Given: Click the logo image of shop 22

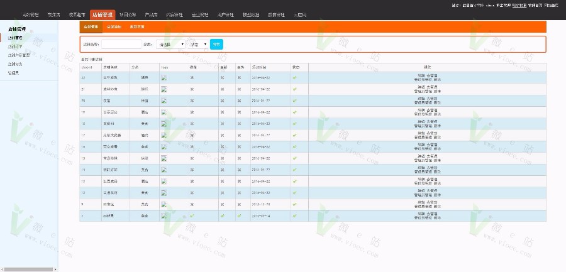Looking at the screenshot, I should (x=164, y=77).
